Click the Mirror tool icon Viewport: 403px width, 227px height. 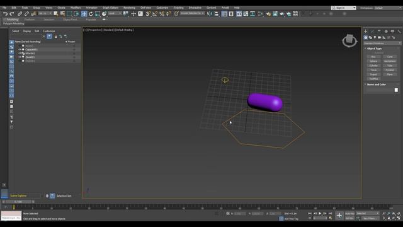210,14
